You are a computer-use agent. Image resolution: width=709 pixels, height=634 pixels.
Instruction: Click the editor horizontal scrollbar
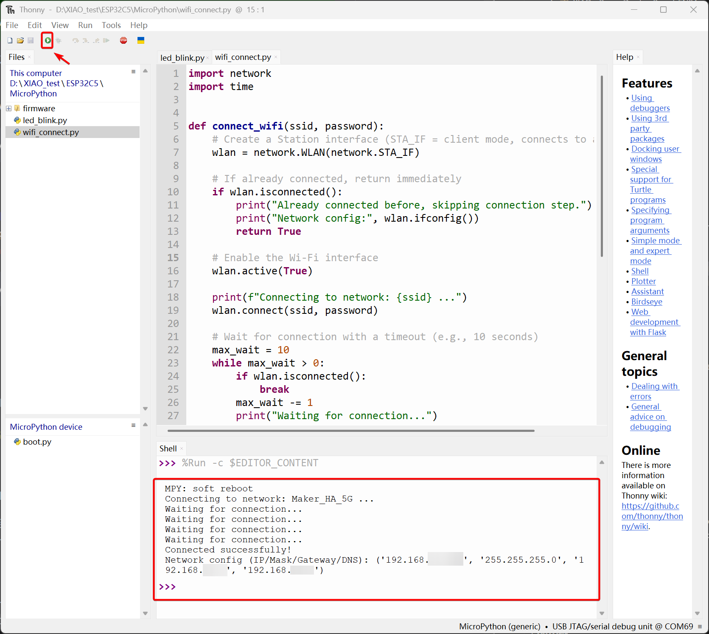(x=350, y=431)
